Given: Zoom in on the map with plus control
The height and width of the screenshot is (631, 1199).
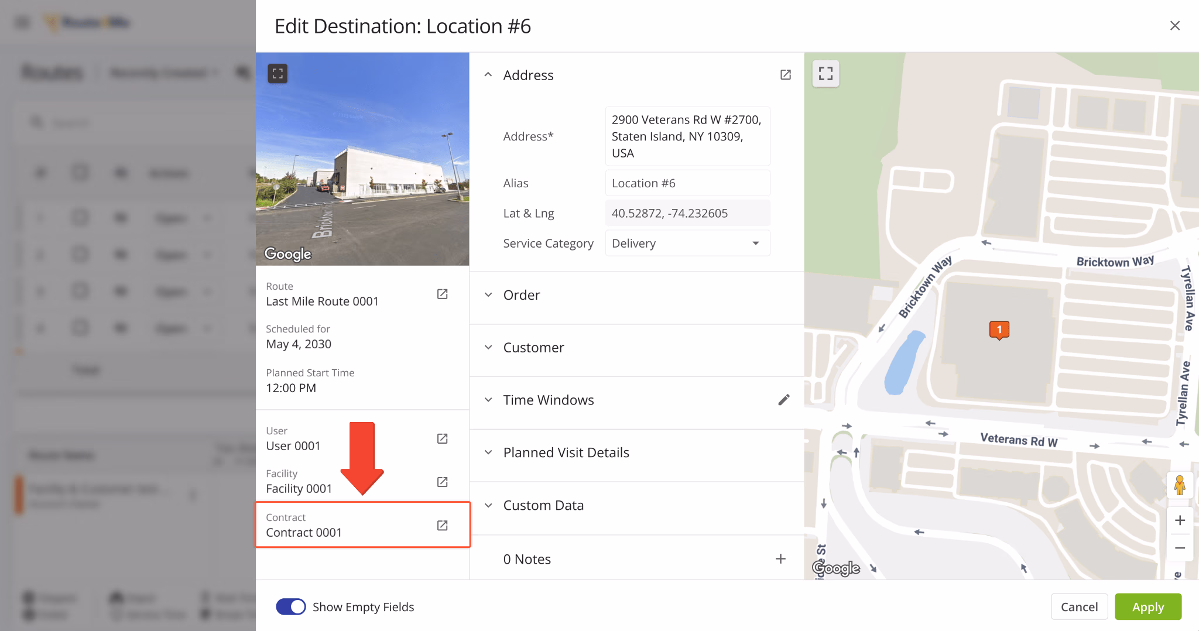Looking at the screenshot, I should click(1180, 520).
